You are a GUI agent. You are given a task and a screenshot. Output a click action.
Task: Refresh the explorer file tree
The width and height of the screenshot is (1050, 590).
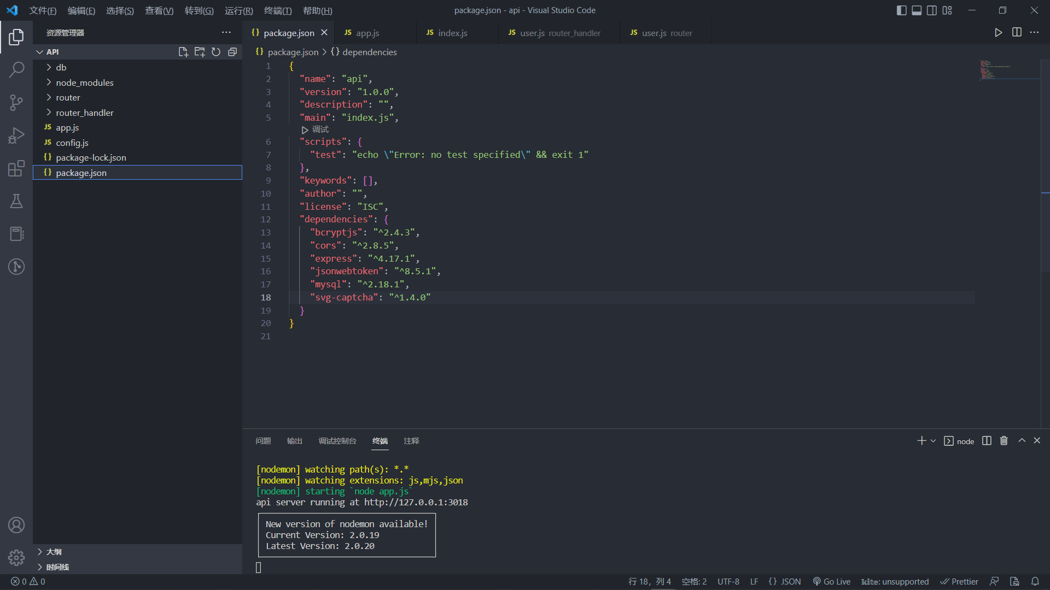pos(216,52)
